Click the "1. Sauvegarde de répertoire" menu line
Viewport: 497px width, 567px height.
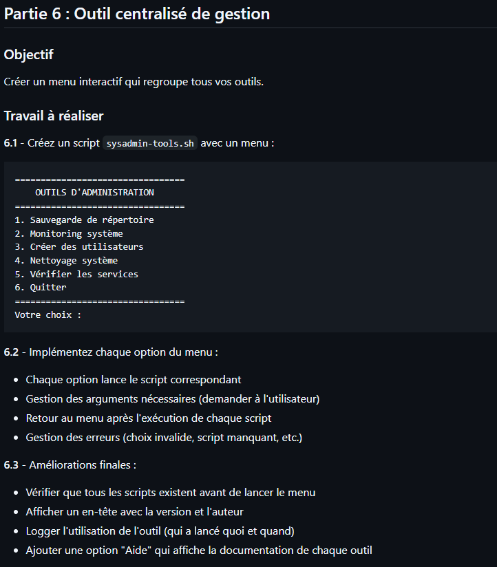84,220
